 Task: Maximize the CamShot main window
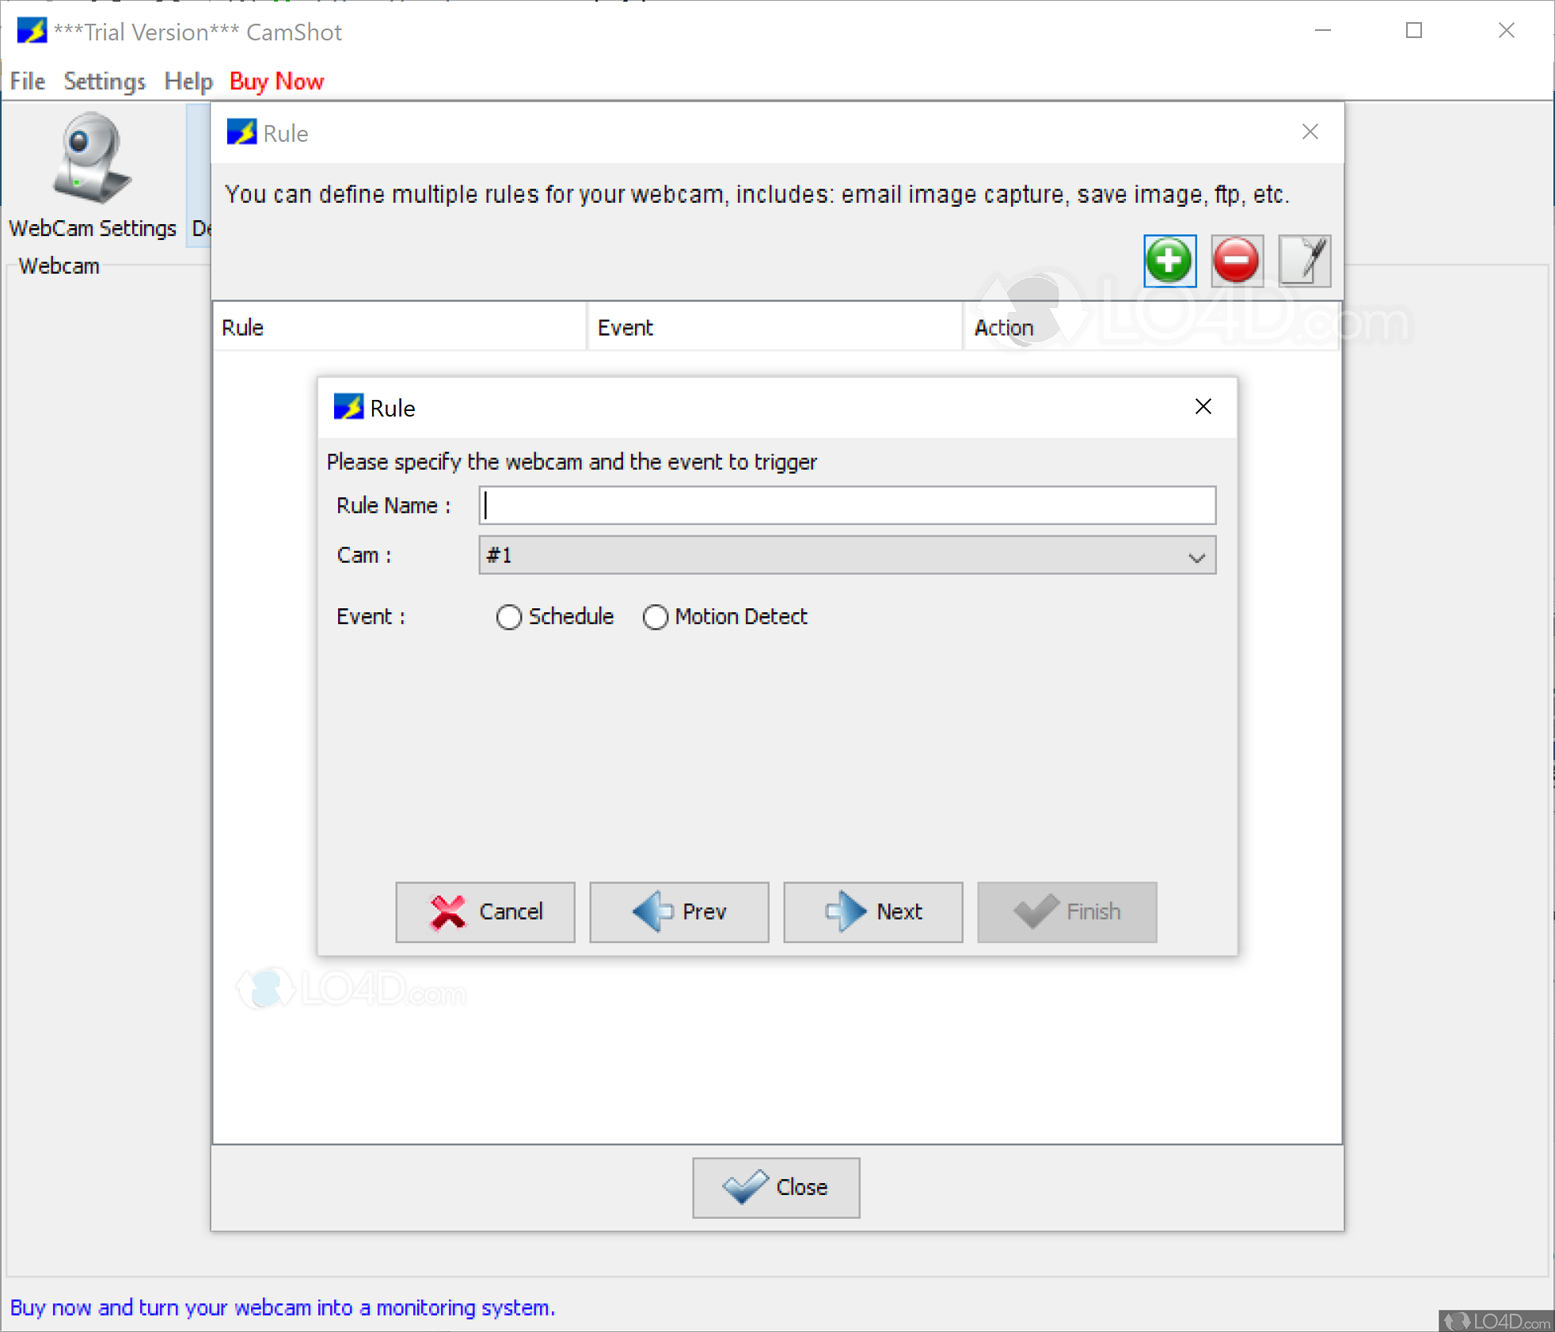click(1414, 31)
